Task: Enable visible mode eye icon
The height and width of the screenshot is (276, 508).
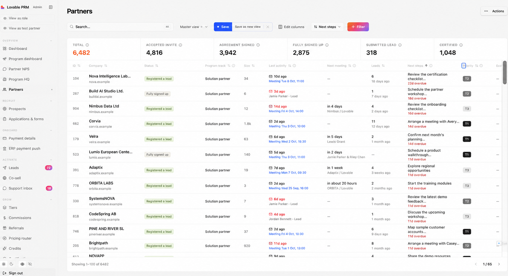Action: click(x=22, y=264)
